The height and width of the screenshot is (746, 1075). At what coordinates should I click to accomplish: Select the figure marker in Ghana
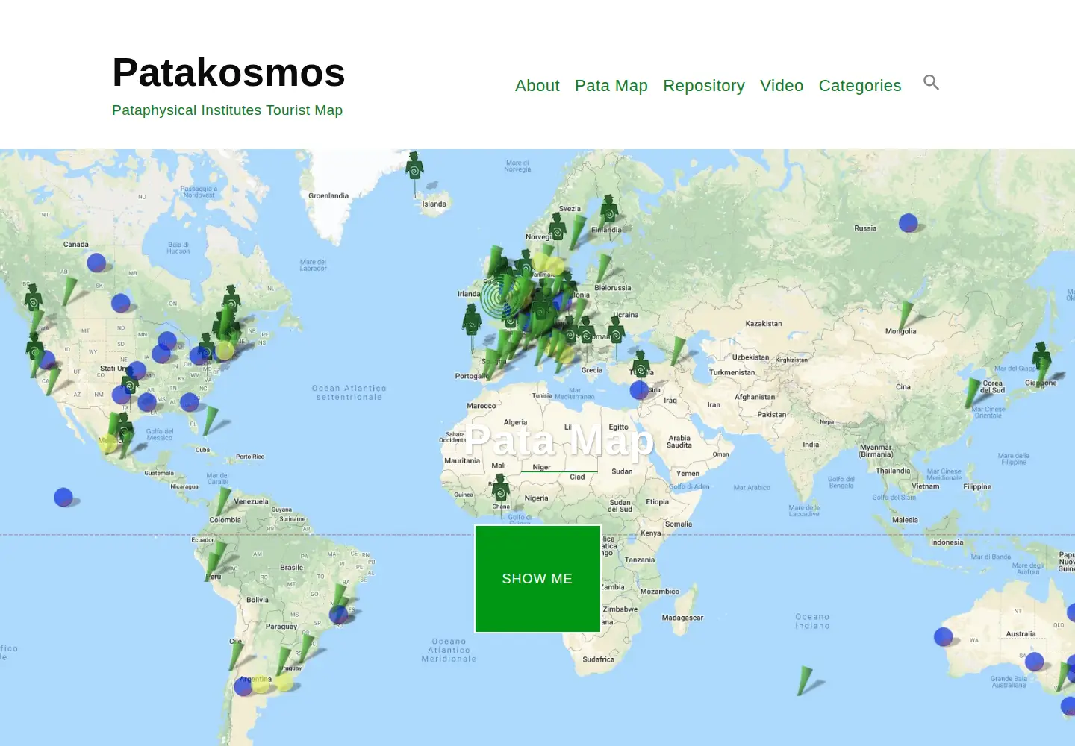point(501,489)
